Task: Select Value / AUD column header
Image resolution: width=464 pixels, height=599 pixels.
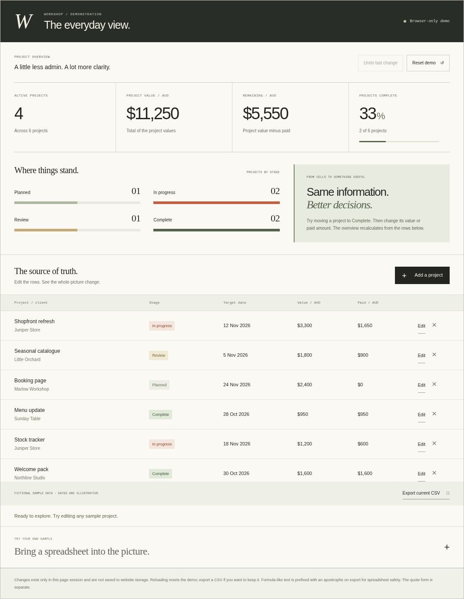Action: [309, 302]
